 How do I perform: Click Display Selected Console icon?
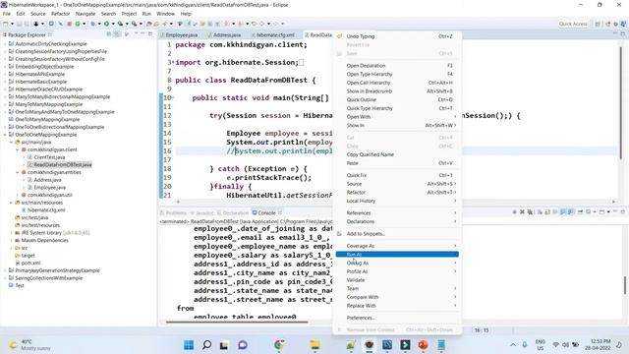coord(588,212)
